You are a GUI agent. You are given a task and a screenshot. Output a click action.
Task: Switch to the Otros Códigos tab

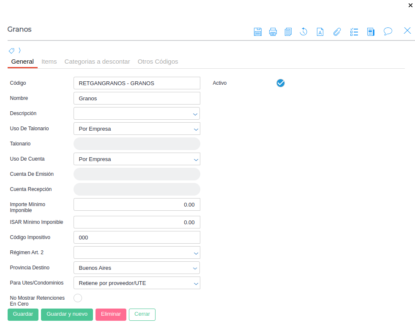pyautogui.click(x=158, y=62)
